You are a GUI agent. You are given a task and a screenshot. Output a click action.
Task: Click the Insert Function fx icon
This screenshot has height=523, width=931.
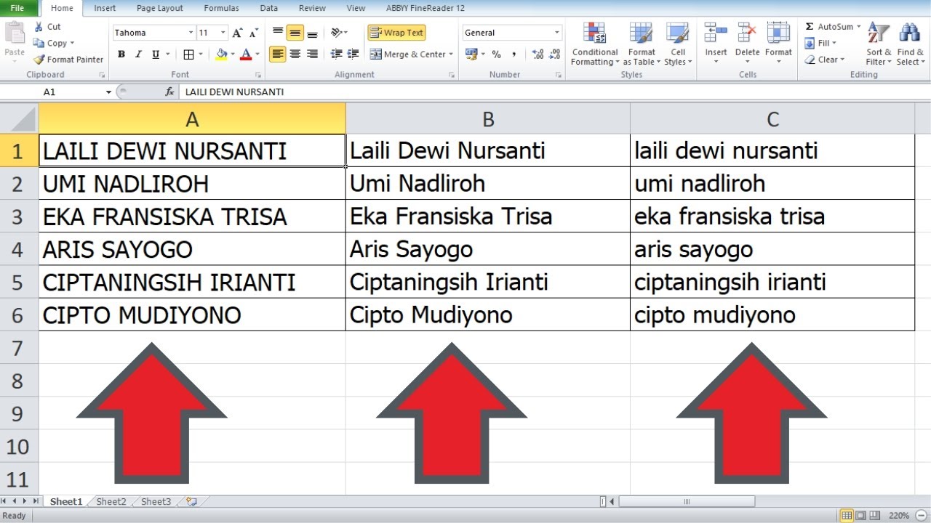coord(169,92)
